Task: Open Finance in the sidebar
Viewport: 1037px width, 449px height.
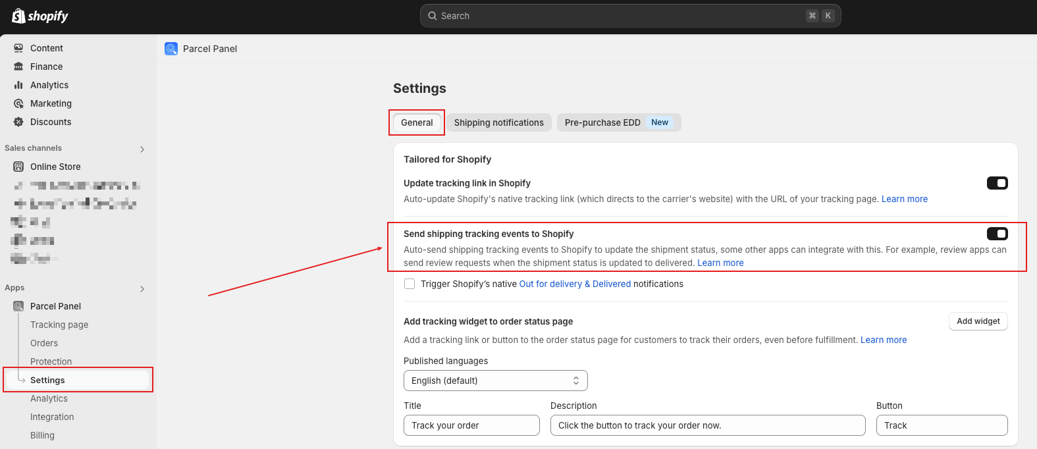Action: click(x=46, y=66)
